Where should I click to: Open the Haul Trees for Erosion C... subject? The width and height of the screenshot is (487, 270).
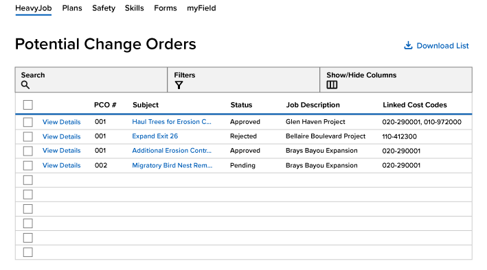point(172,121)
